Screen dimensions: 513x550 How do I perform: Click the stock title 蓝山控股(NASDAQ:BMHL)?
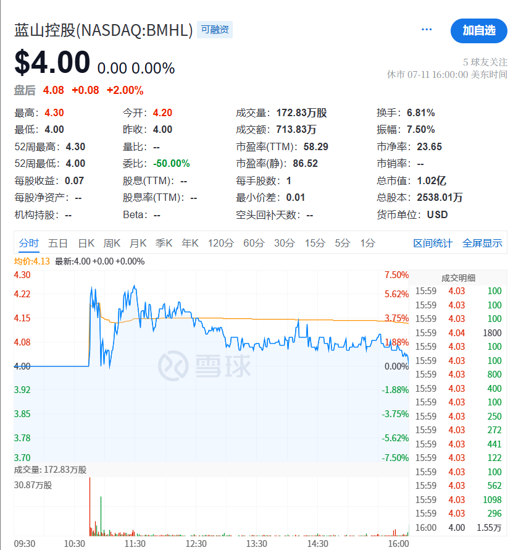pos(103,30)
